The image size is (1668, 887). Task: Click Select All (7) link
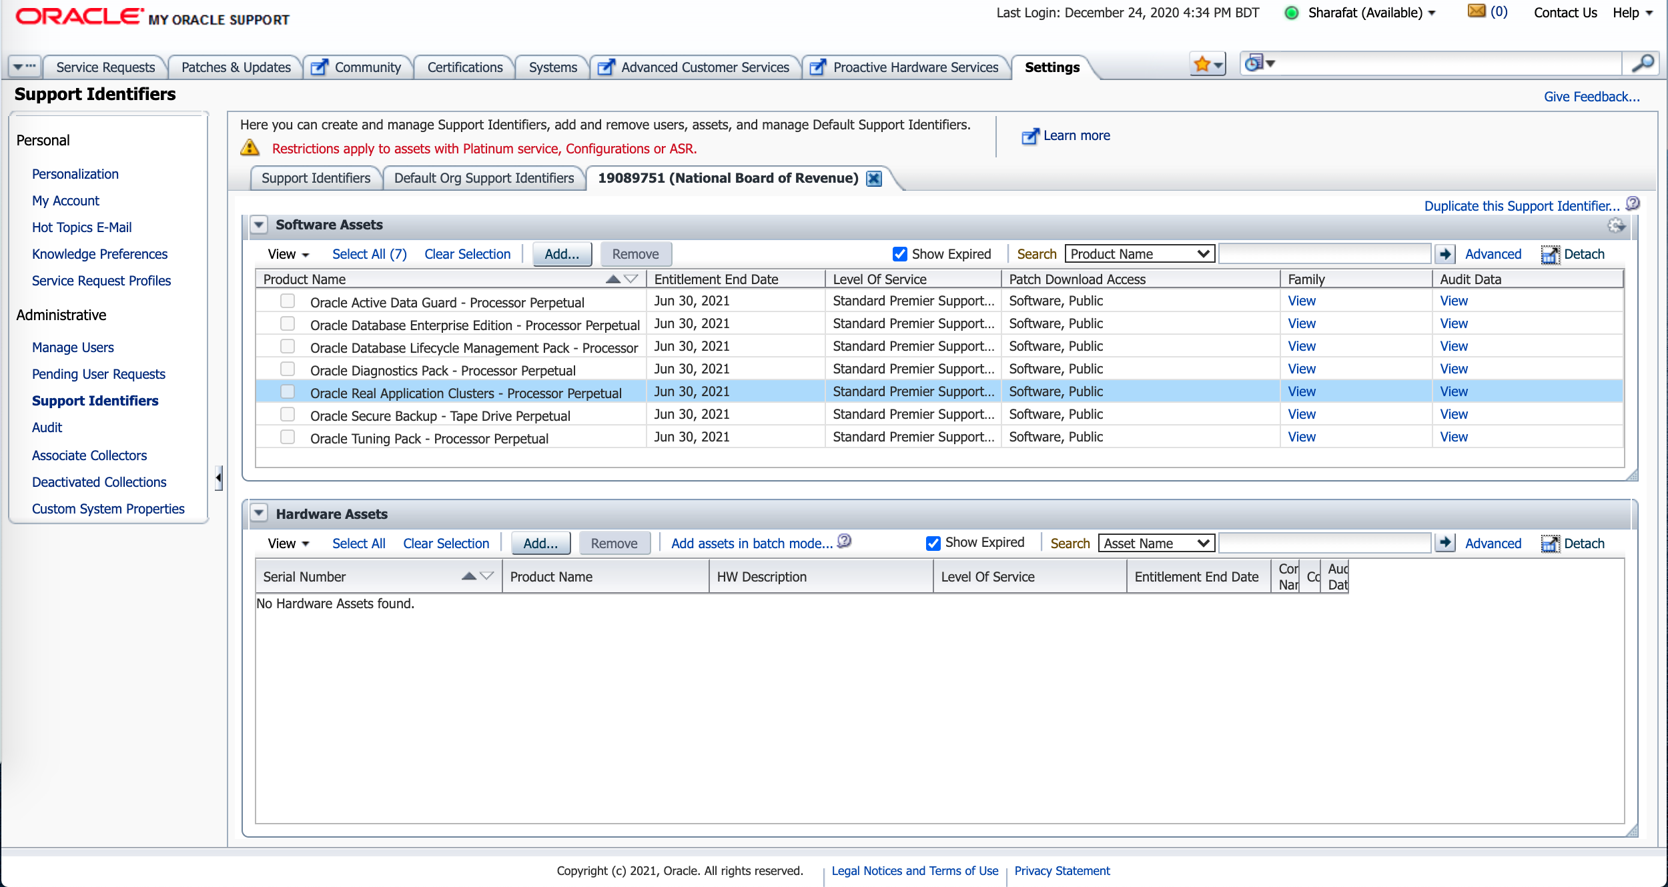[370, 254]
